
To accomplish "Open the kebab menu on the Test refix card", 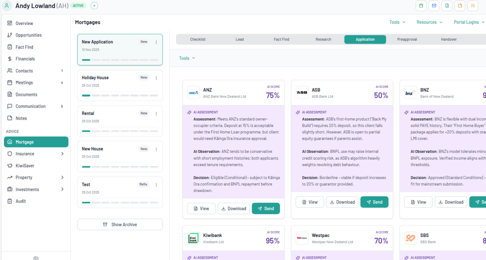I will (156, 185).
